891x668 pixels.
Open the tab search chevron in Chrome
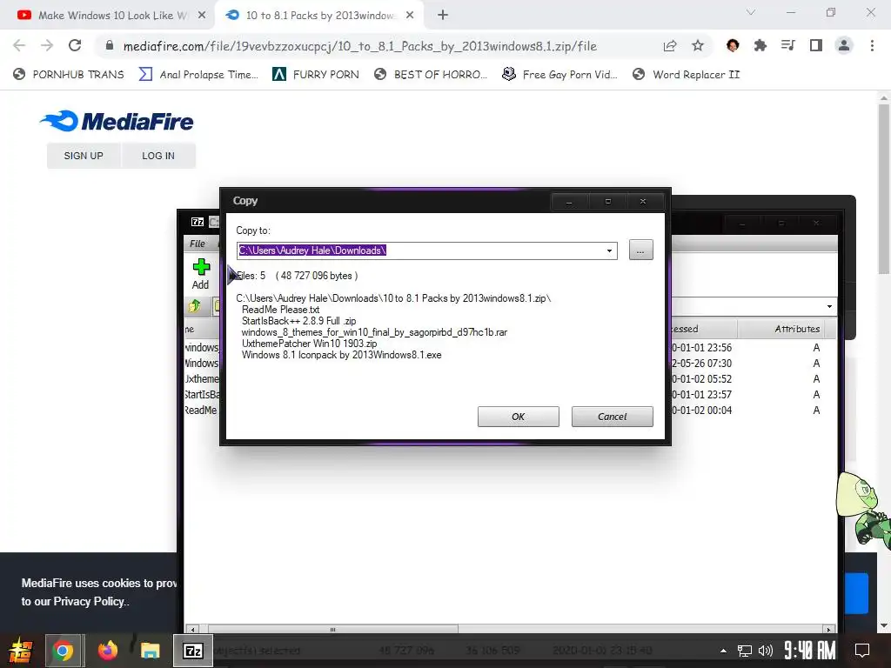tap(751, 12)
